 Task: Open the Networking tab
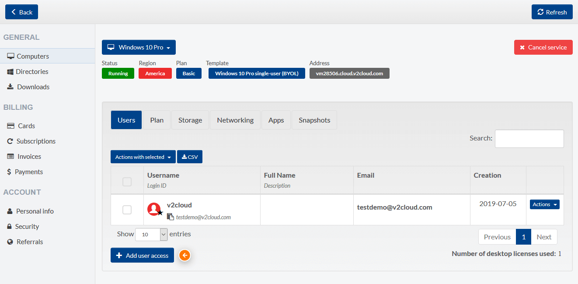235,120
